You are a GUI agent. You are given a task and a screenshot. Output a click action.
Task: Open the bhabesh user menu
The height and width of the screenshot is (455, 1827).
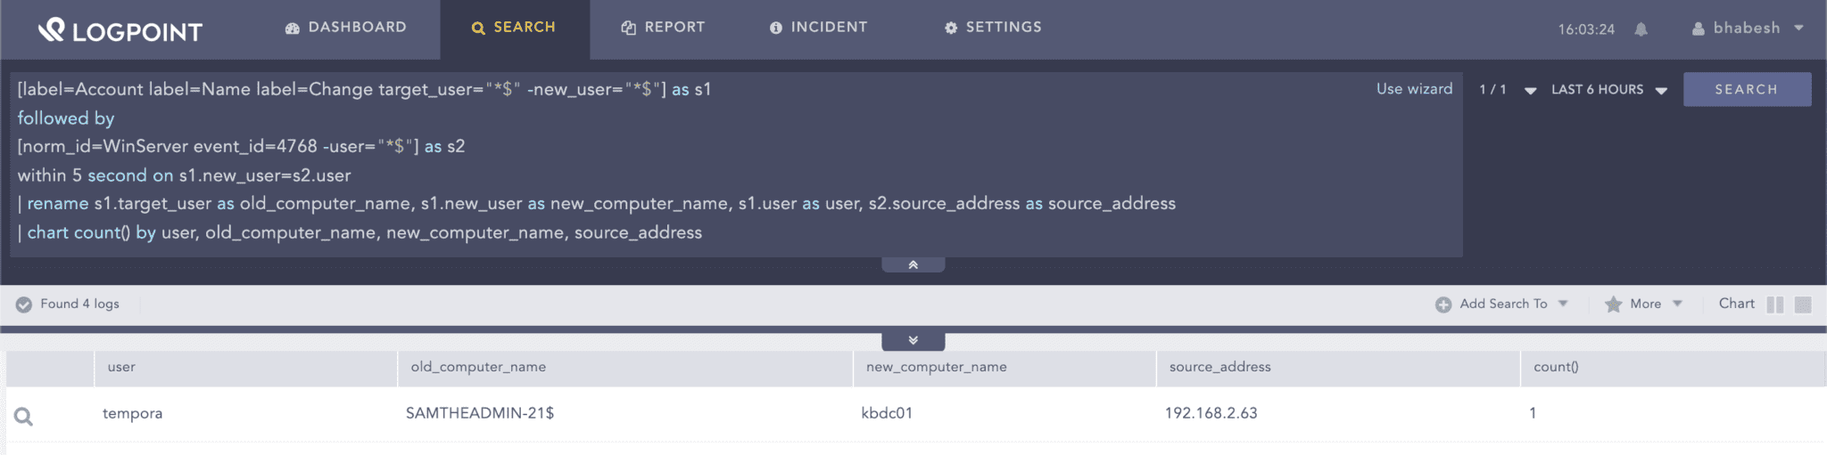click(x=1748, y=28)
